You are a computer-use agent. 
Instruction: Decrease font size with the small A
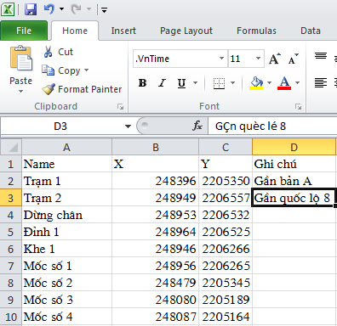point(294,59)
